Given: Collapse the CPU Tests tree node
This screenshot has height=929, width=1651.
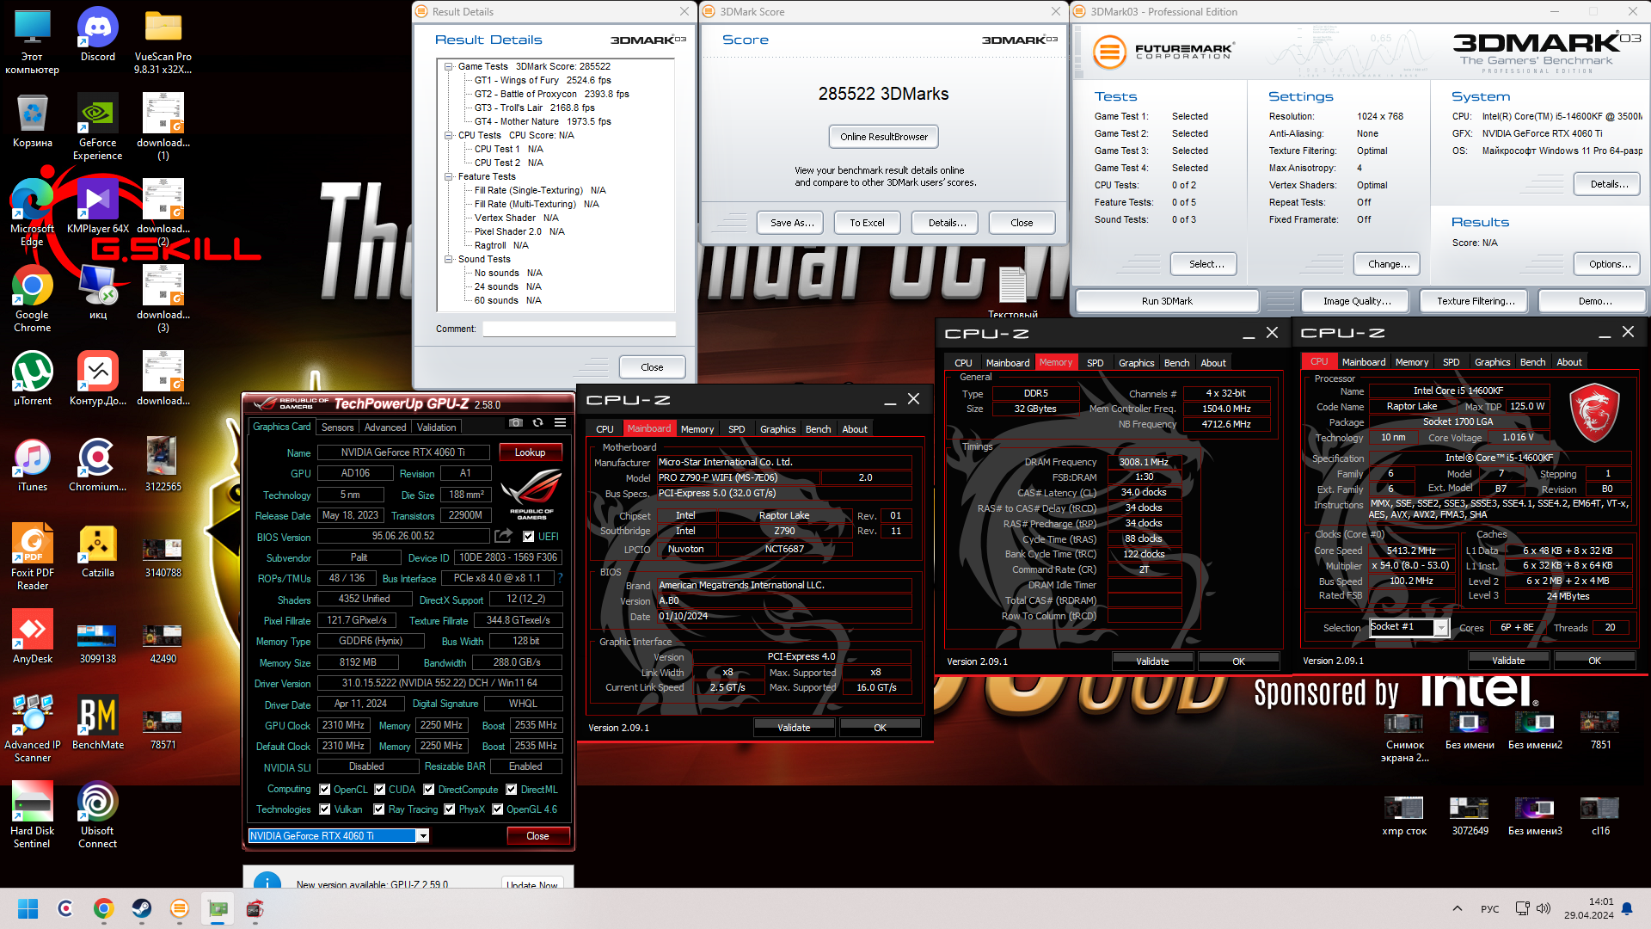Looking at the screenshot, I should point(448,135).
